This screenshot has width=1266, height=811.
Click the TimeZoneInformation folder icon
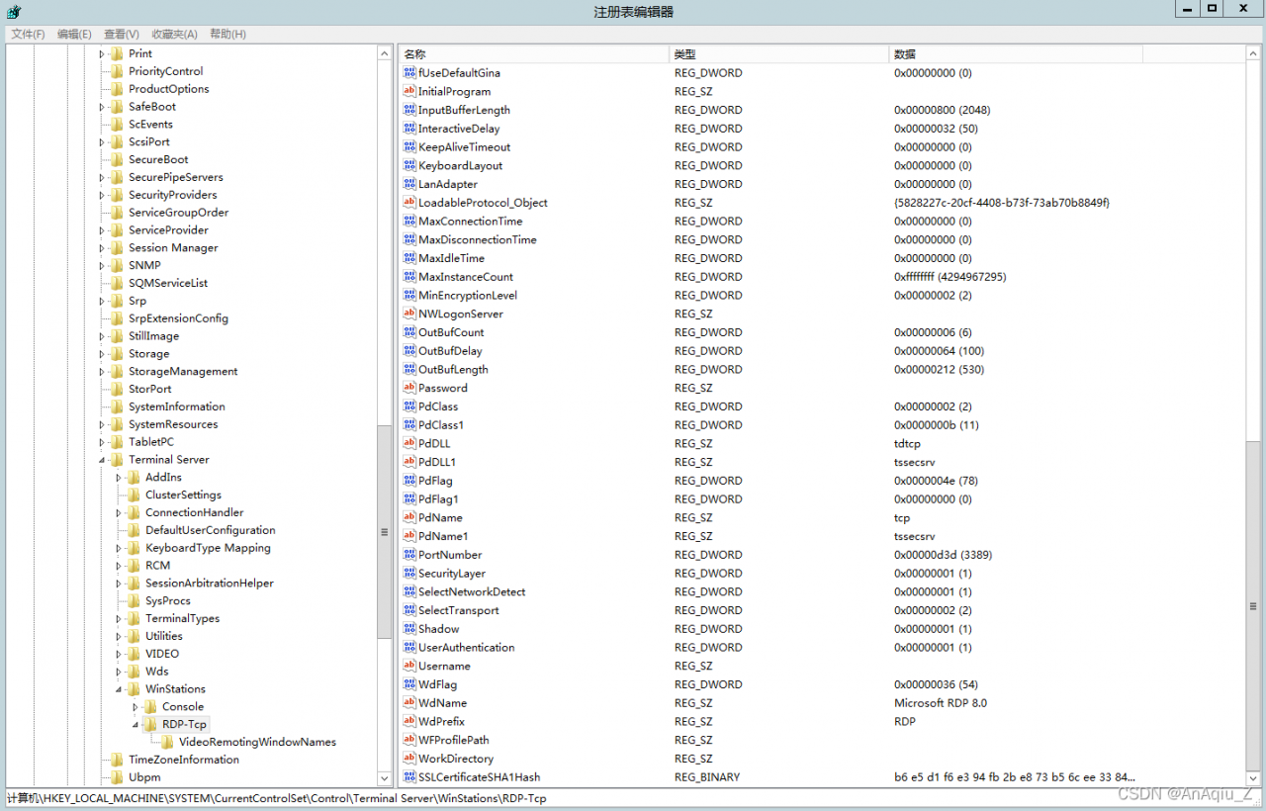(117, 760)
